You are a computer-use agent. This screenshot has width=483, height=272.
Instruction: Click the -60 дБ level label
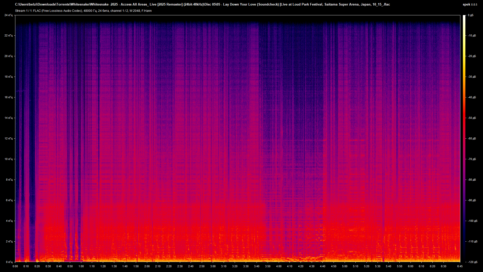click(472, 138)
